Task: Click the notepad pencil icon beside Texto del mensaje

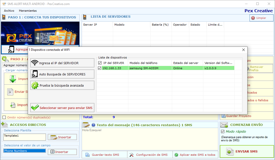Action: click(x=86, y=125)
